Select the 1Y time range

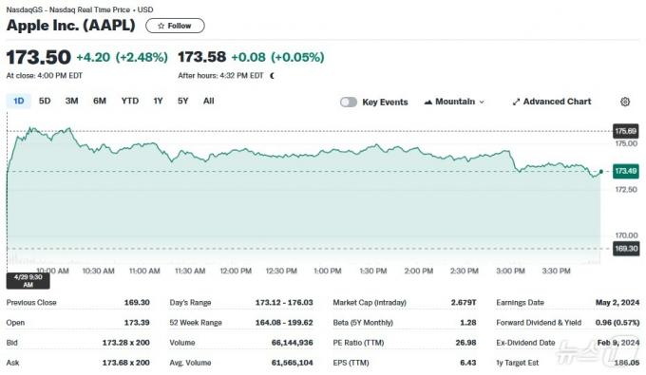point(159,101)
